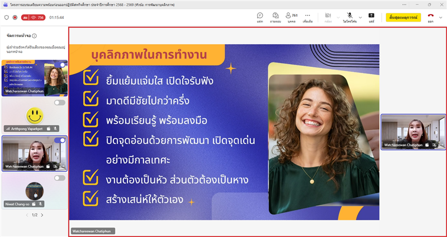
Task: Go to next page of participant list
Action: (x=42, y=215)
